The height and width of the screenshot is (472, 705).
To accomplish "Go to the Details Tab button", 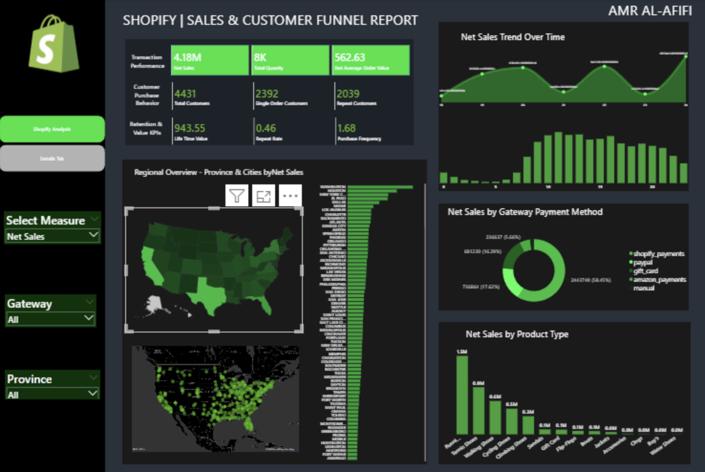I will point(52,158).
